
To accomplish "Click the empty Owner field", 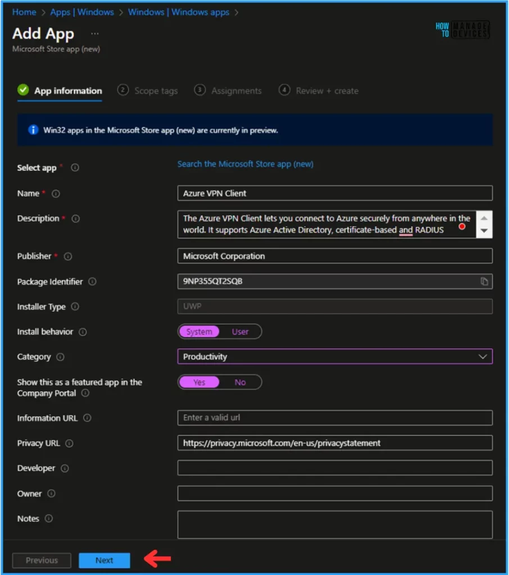I will pyautogui.click(x=335, y=493).
